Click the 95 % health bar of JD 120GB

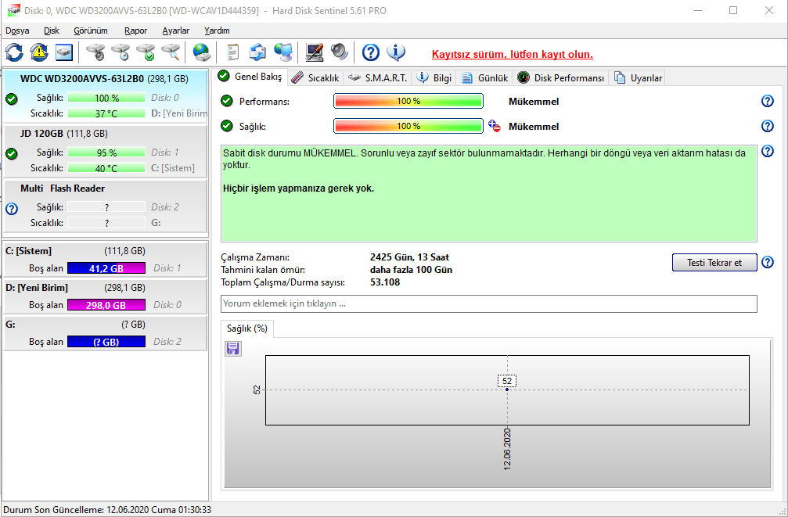106,153
